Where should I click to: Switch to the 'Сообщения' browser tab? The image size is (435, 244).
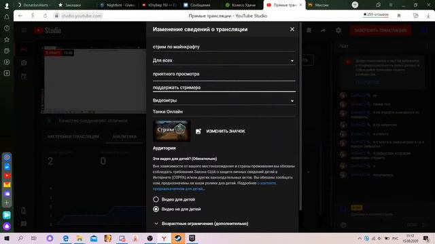pos(201,5)
